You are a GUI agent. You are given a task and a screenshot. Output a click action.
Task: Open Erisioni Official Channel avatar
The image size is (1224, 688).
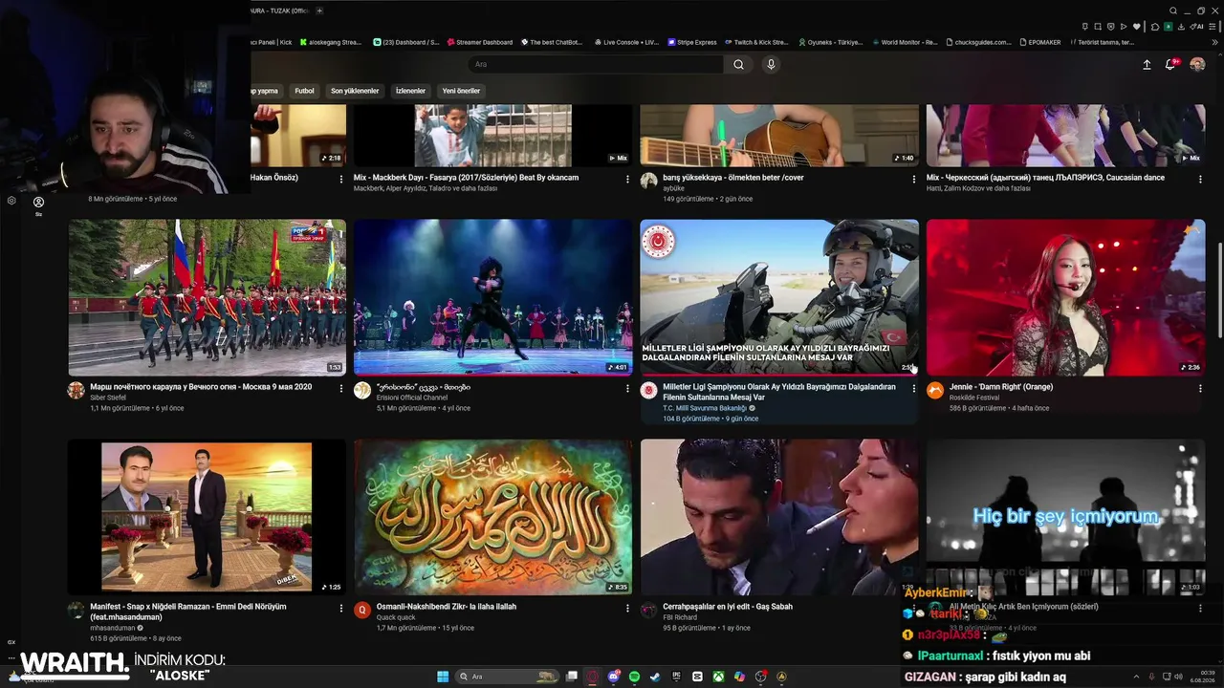pyautogui.click(x=362, y=390)
